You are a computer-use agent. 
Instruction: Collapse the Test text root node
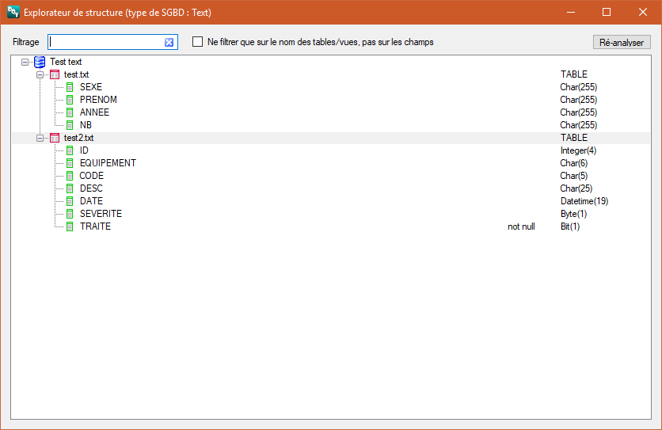pos(25,62)
